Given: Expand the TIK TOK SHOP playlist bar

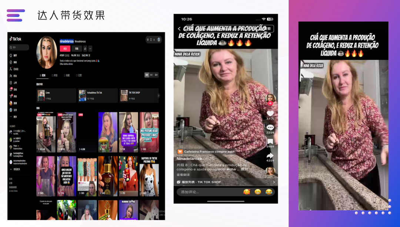Looking at the screenshot, I should 226,182.
